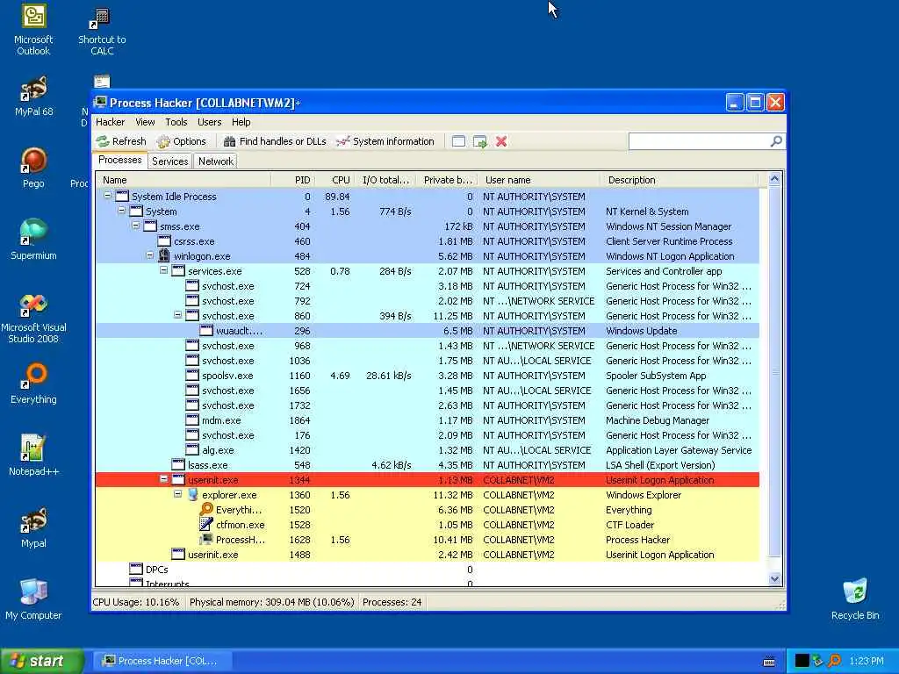Select the lsass.exe process row

[x=428, y=465]
